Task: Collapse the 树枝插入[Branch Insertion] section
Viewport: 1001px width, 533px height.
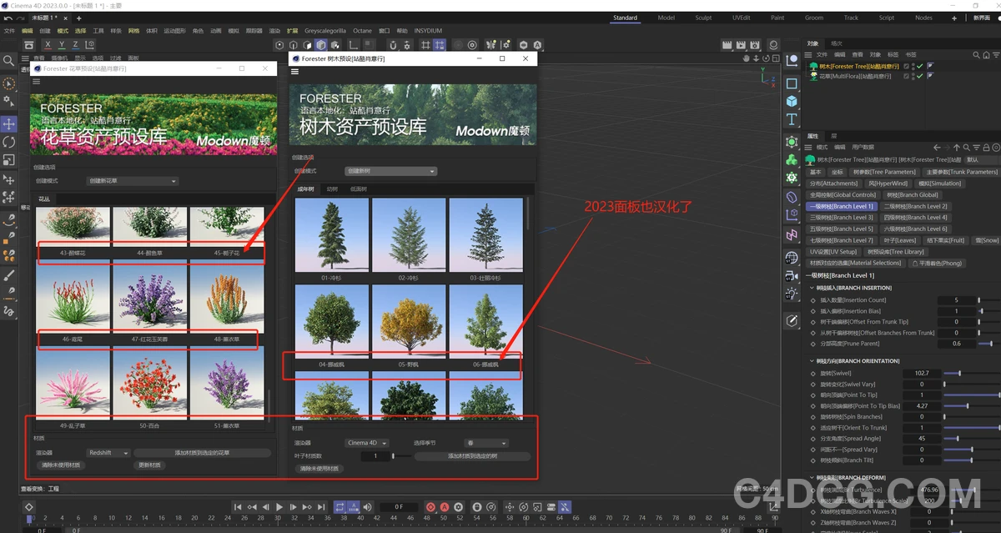Action: pos(812,288)
